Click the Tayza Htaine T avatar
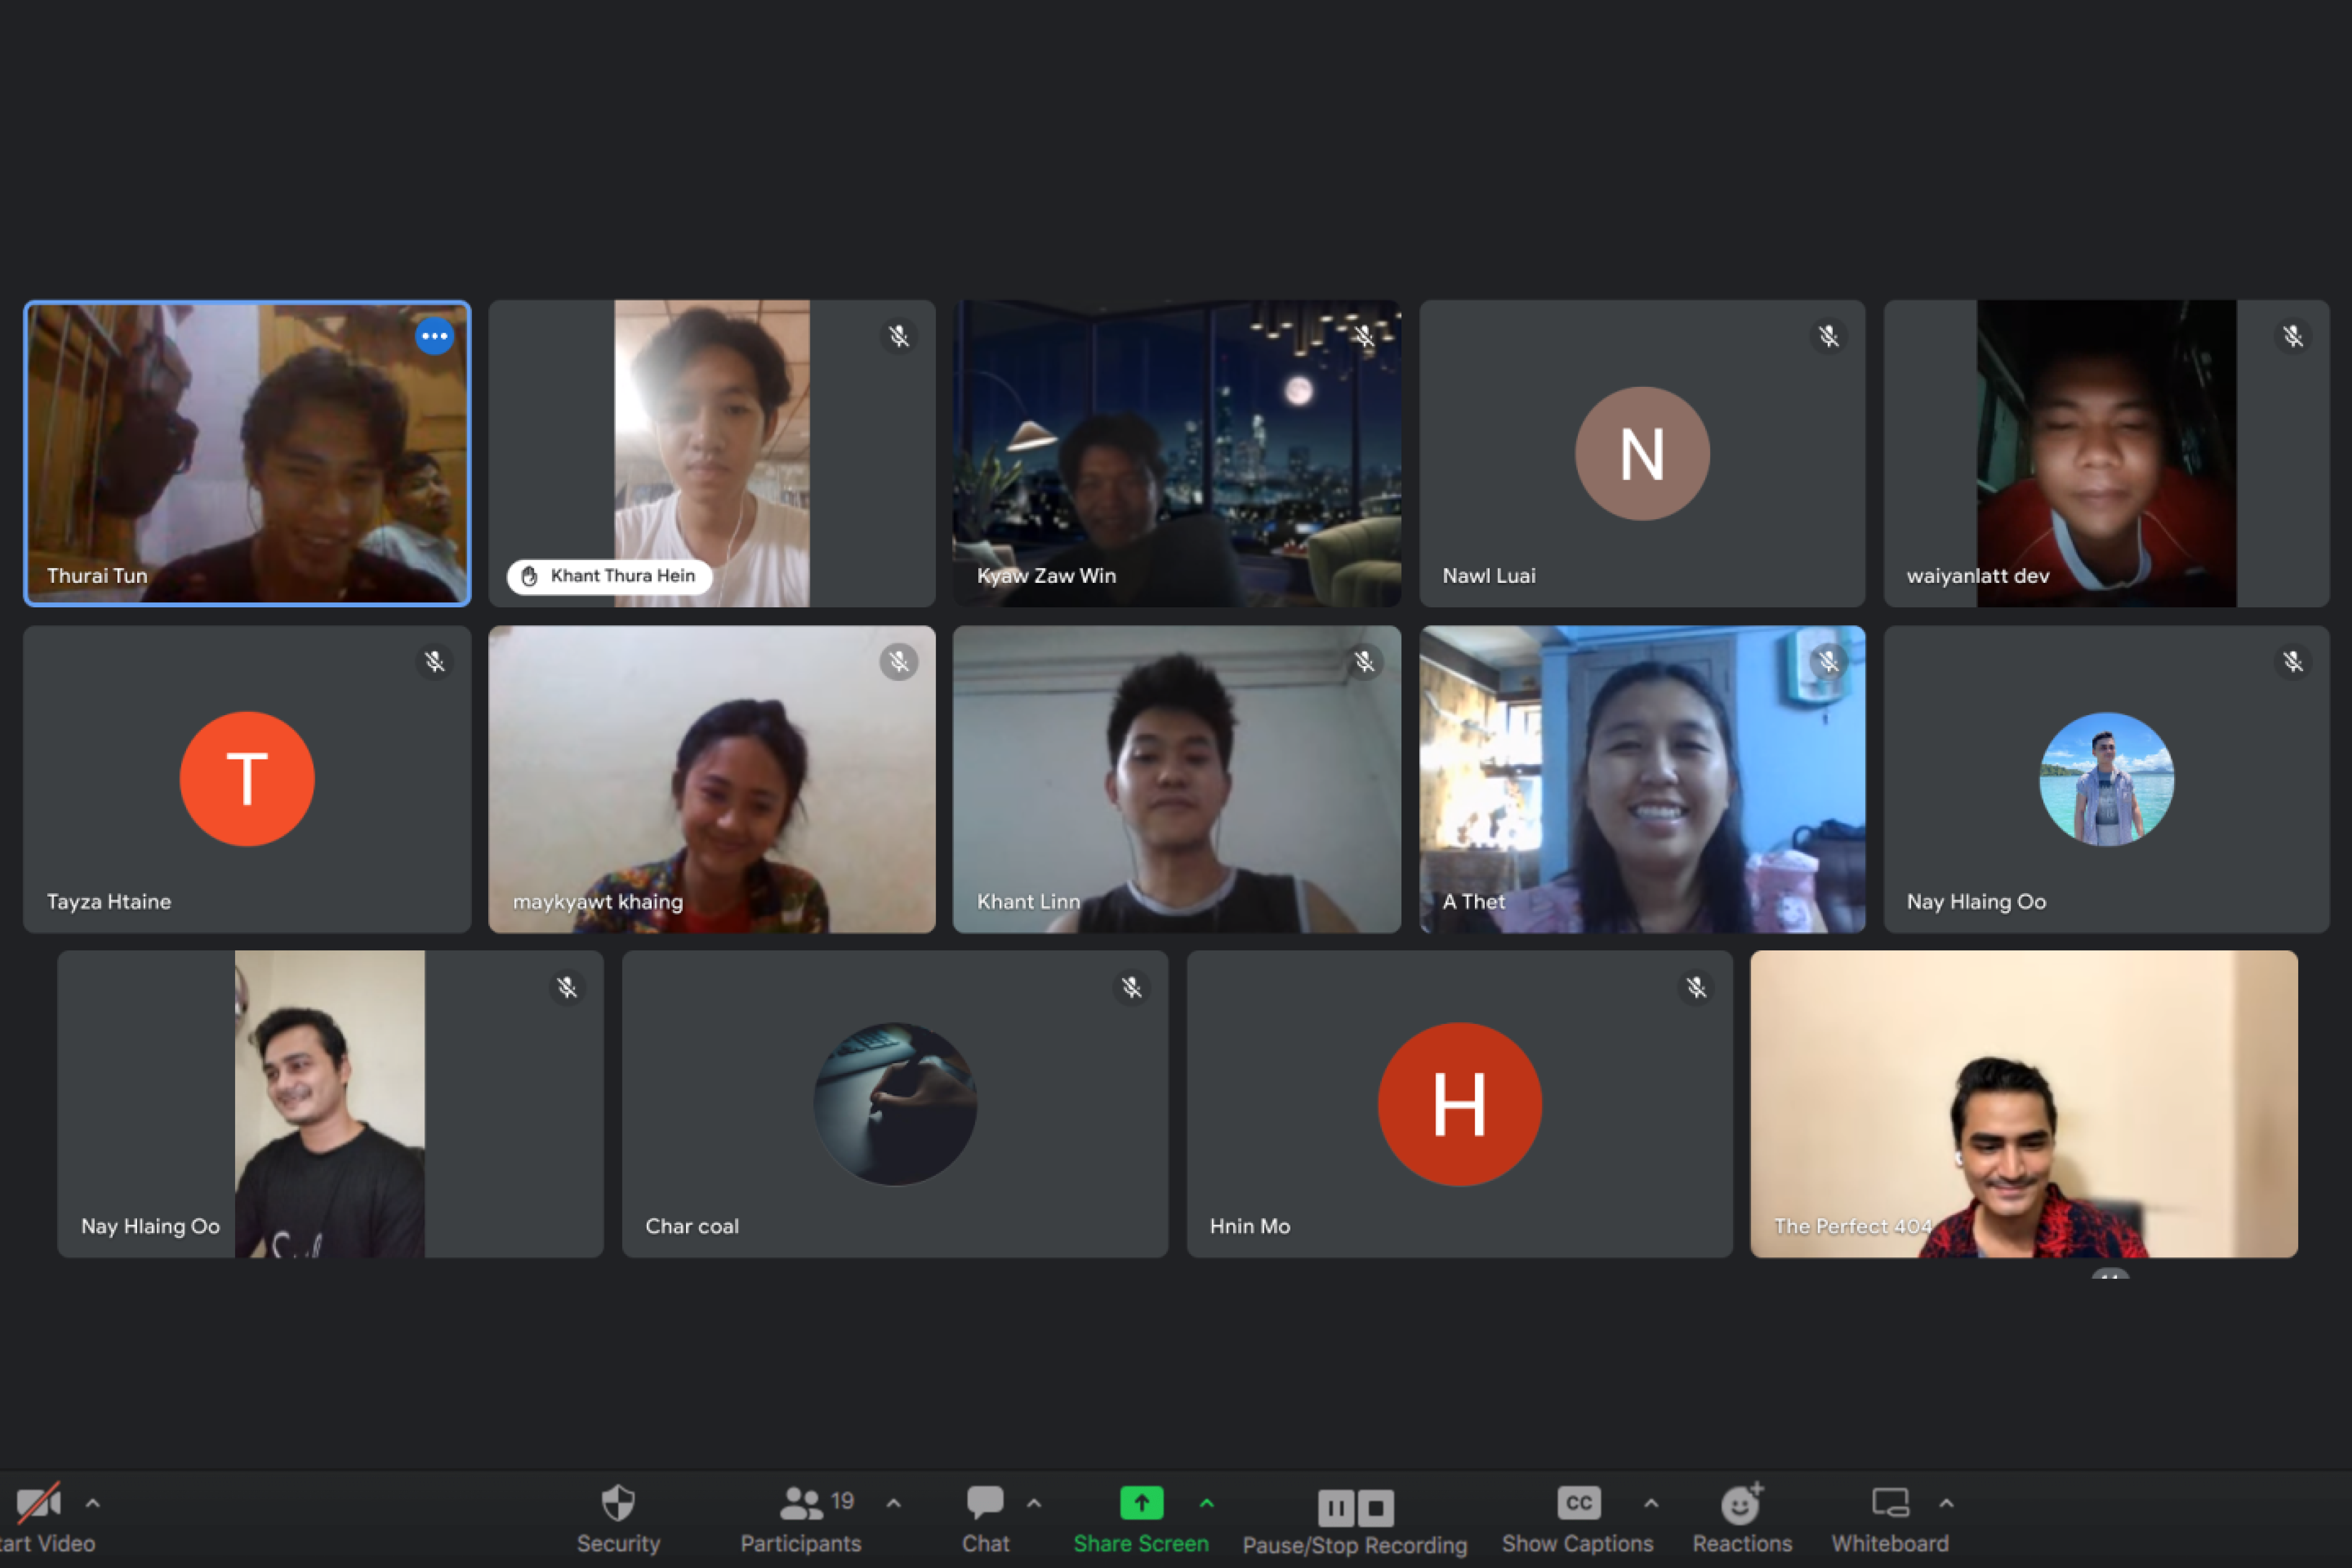This screenshot has height=1568, width=2352. (247, 779)
